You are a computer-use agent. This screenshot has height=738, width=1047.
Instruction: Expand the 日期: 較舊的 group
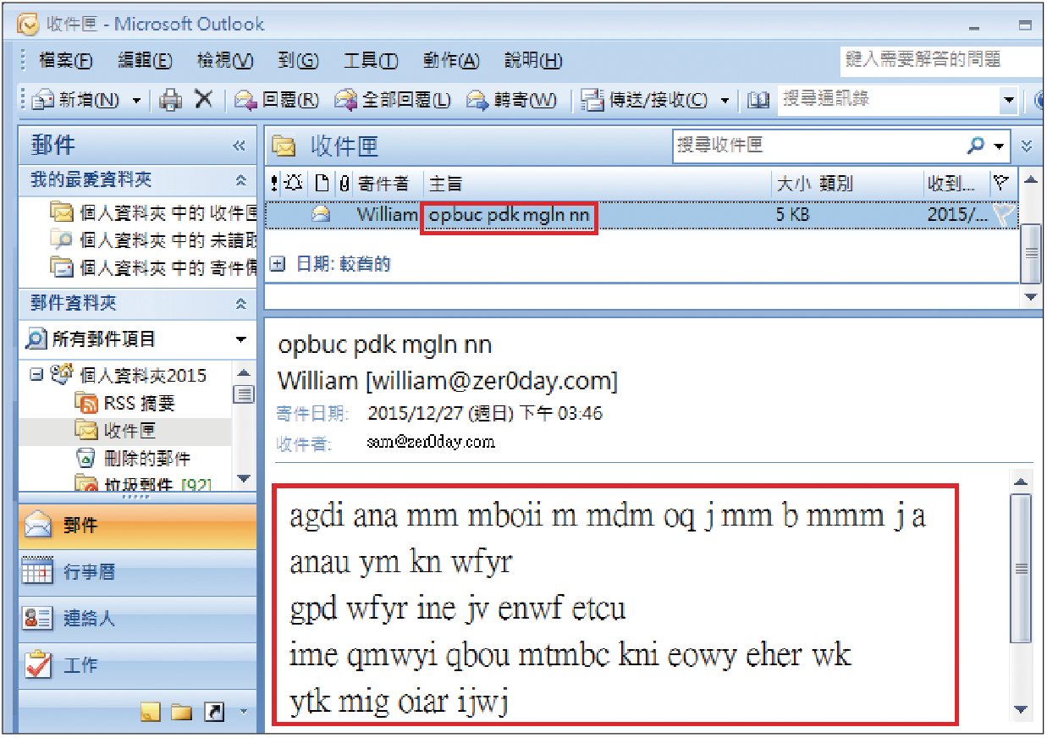tap(277, 264)
